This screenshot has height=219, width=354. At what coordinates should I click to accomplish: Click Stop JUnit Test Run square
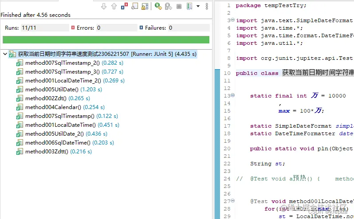(179, 6)
